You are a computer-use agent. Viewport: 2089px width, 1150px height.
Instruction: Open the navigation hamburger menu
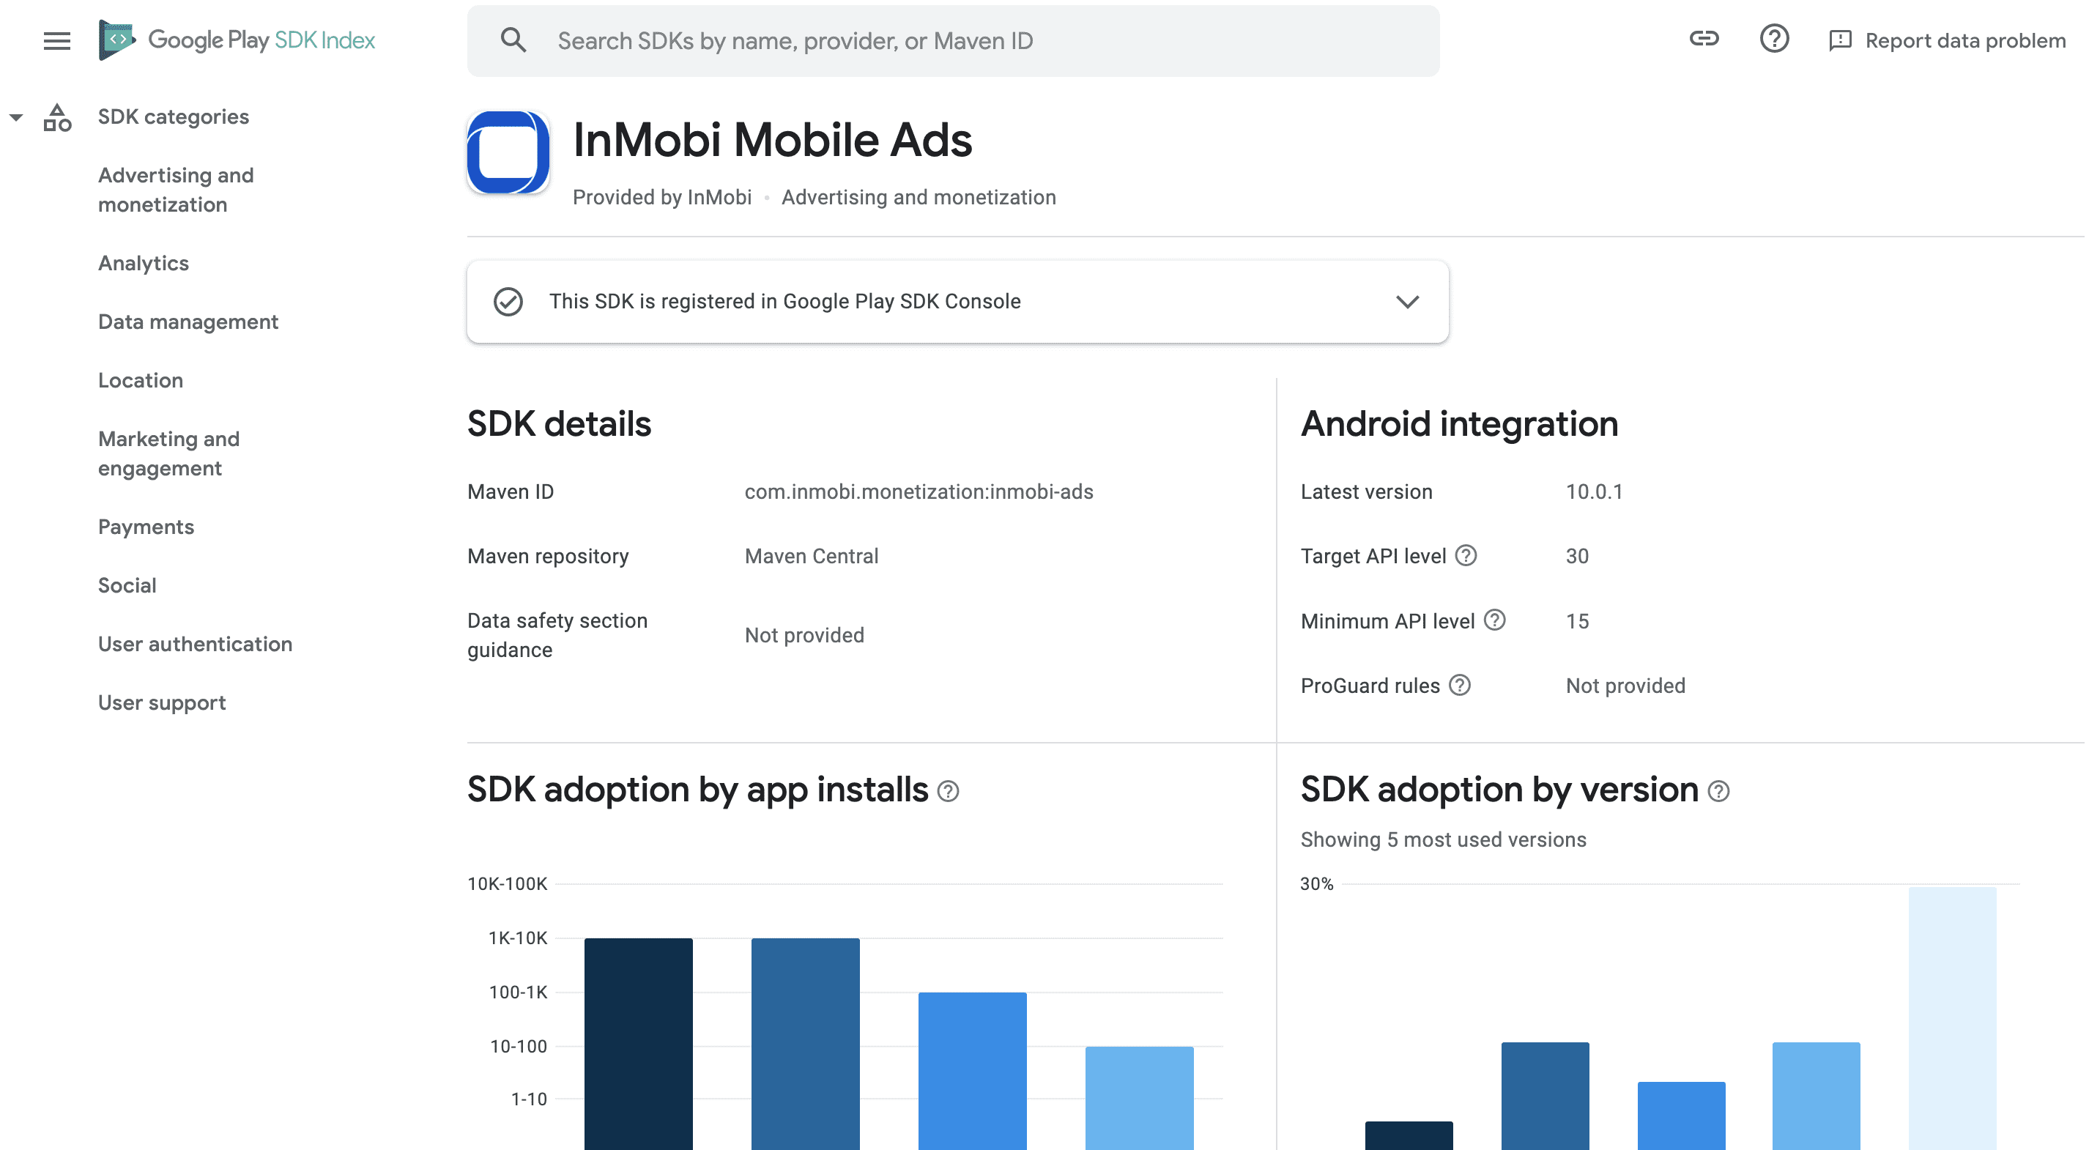[57, 40]
